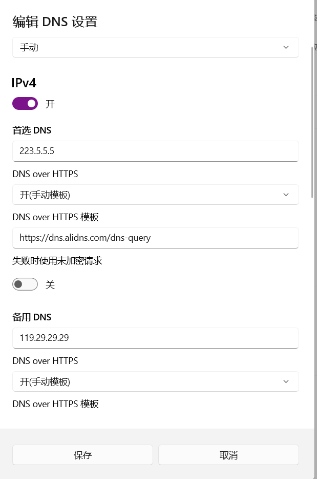
Task: Click the 开 label beside the IPv4 switch
Action: [50, 104]
